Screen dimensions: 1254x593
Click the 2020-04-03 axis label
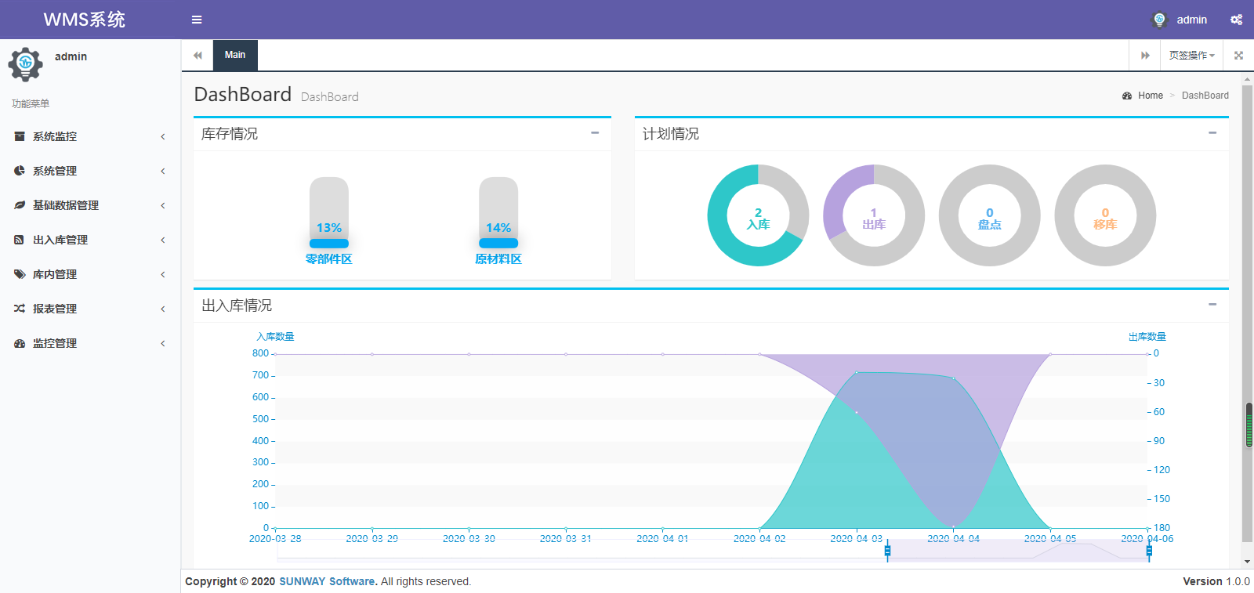[x=857, y=539]
